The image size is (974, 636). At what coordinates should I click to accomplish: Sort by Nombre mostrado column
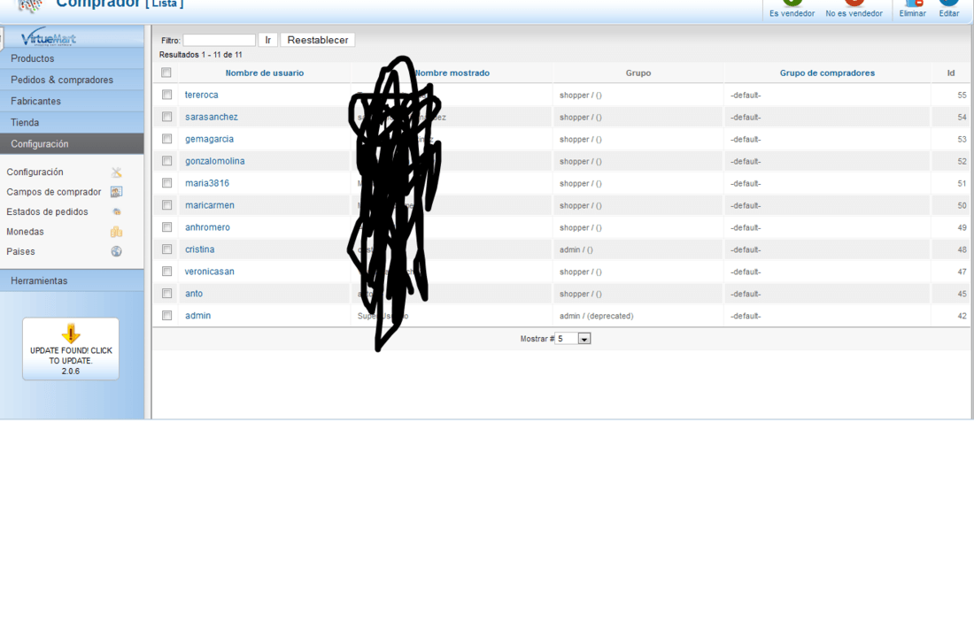452,73
